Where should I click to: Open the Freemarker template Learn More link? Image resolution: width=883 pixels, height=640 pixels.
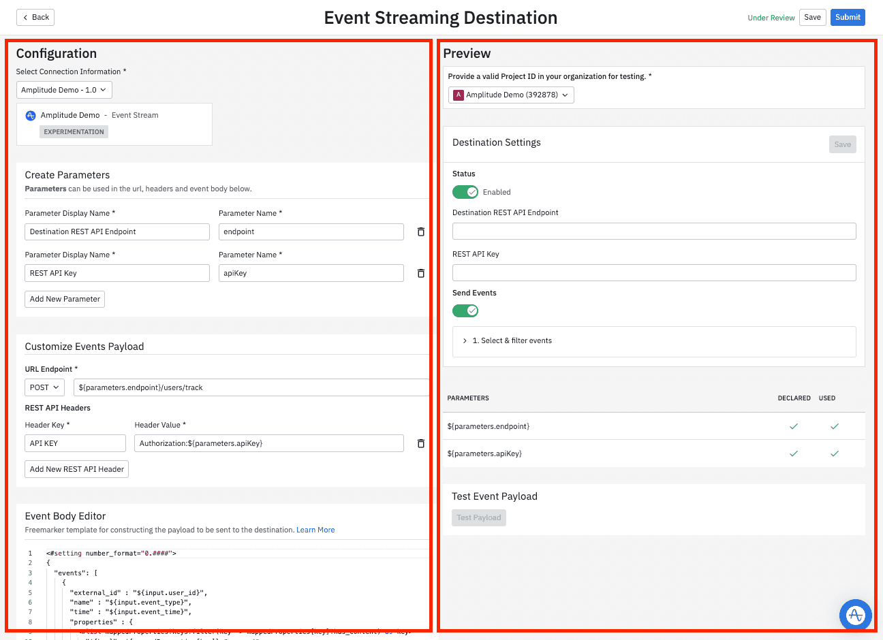[x=315, y=529]
